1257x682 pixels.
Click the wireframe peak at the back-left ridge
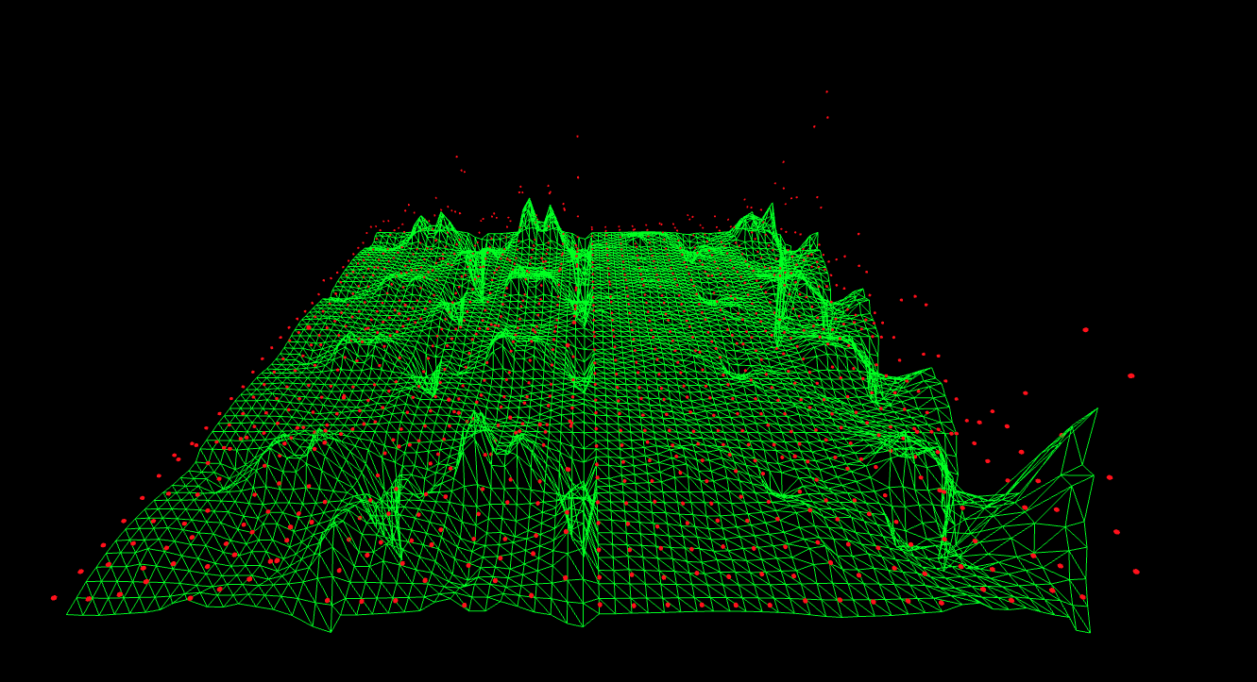[x=420, y=217]
